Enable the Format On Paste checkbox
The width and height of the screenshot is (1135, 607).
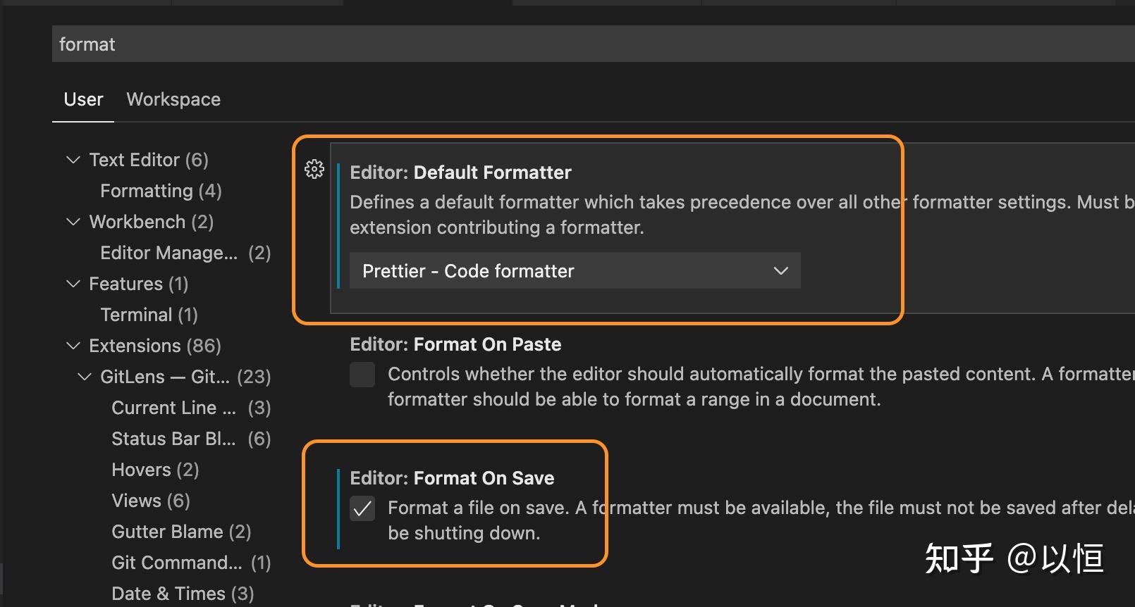362,375
